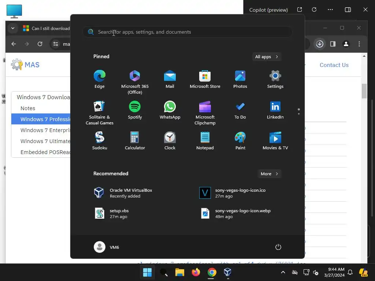Launch the Photos app
Screen dimensions: 375x281
[240, 79]
